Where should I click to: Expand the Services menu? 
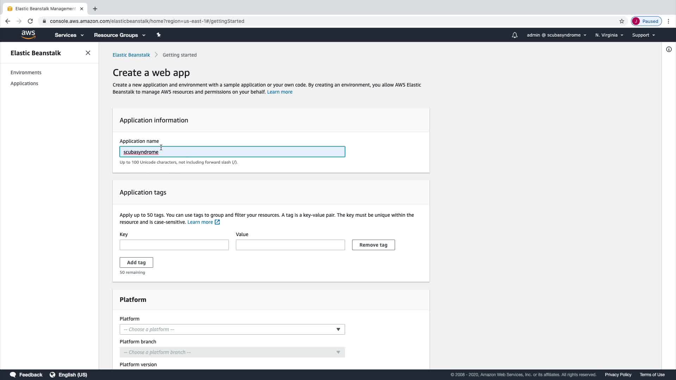[69, 35]
